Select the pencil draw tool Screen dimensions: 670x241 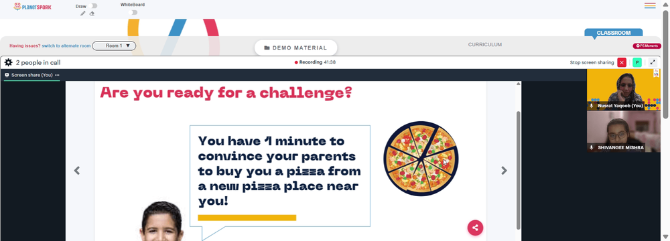tap(83, 13)
